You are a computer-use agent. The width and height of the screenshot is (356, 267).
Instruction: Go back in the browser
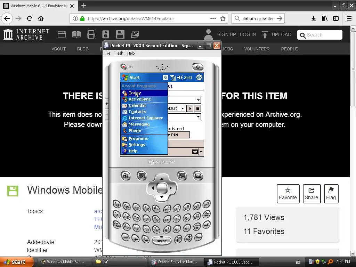pos(7,18)
